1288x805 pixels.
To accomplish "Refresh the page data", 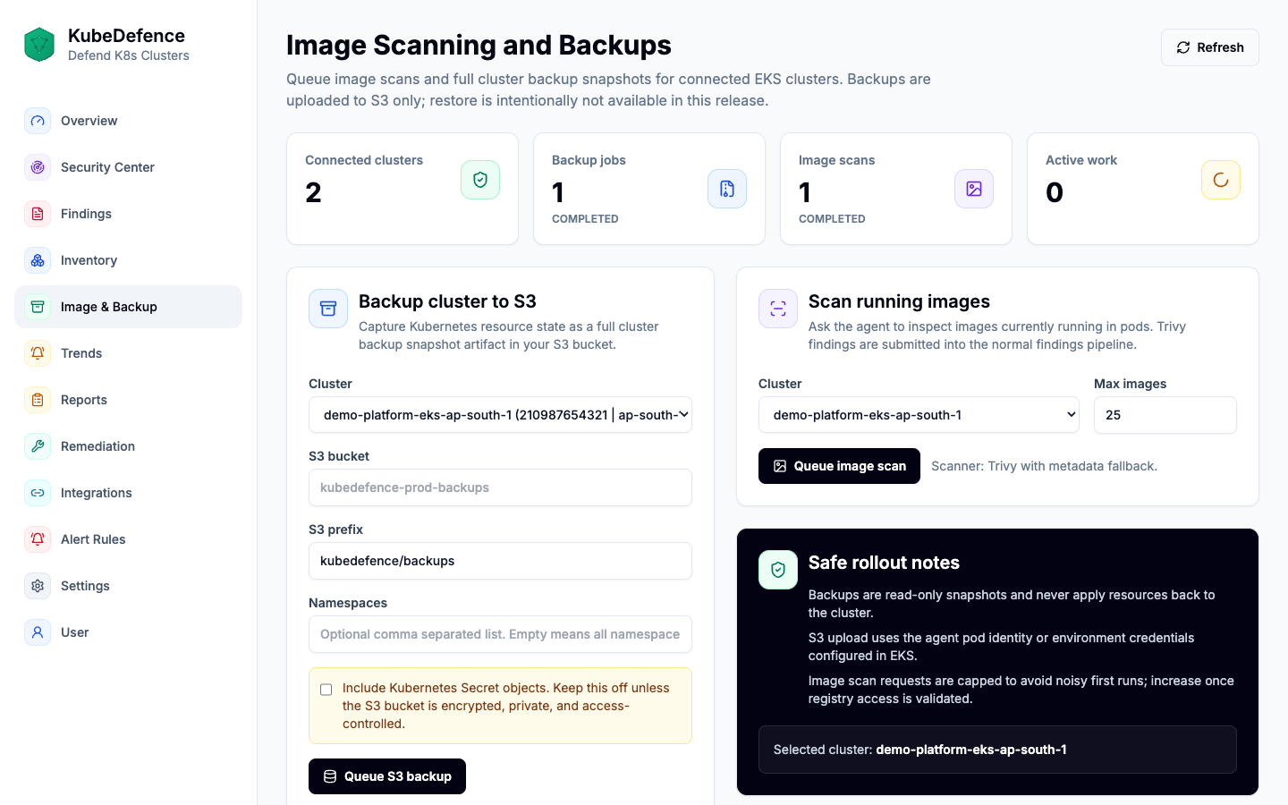I will point(1209,47).
